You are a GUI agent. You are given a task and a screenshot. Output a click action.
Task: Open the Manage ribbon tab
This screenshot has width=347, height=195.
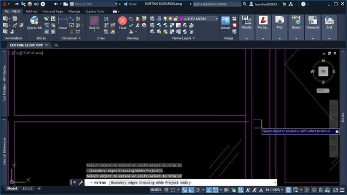point(74,11)
